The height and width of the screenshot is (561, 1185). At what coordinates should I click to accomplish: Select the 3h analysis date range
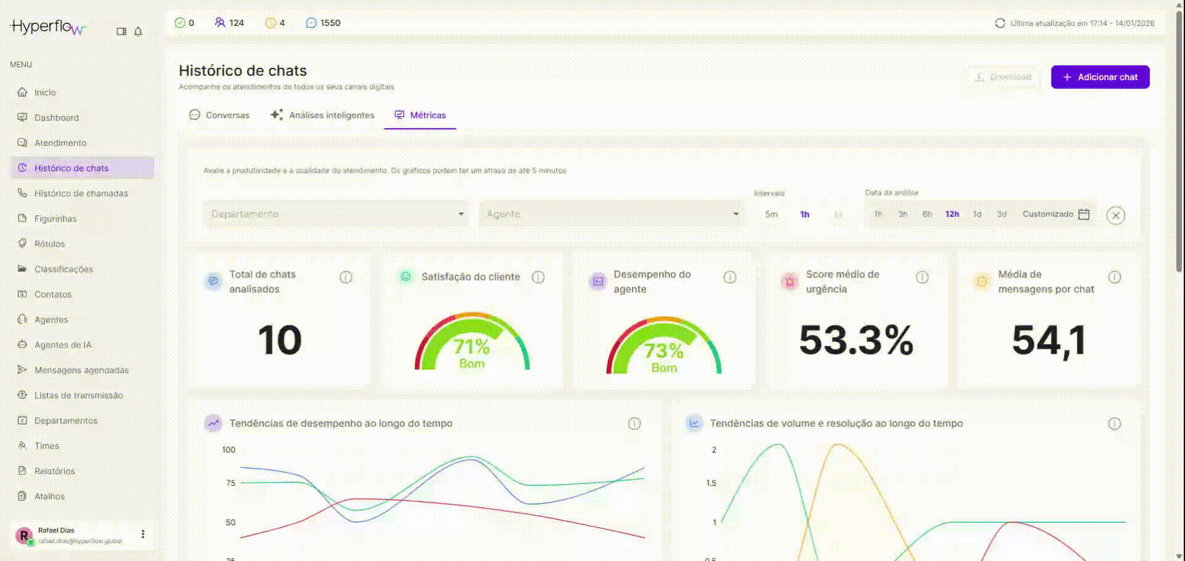(x=902, y=215)
